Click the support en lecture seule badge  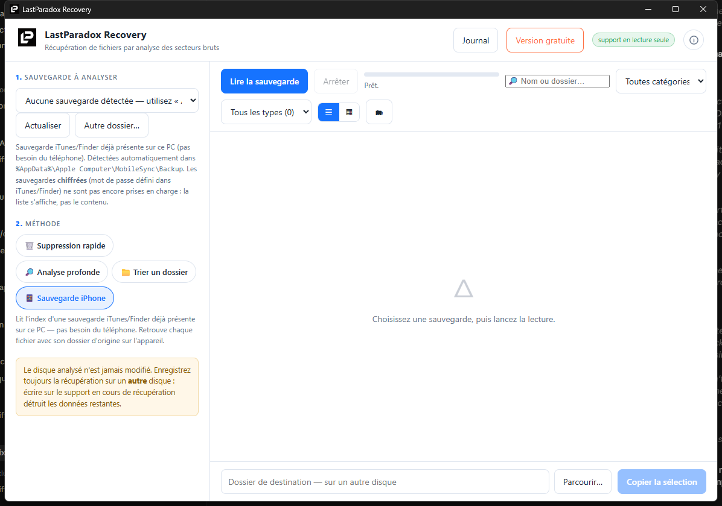coord(633,40)
